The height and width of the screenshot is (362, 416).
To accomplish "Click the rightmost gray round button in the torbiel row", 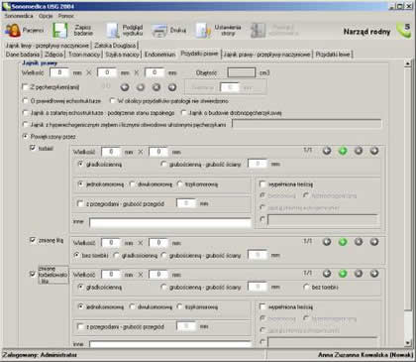I will 374,151.
